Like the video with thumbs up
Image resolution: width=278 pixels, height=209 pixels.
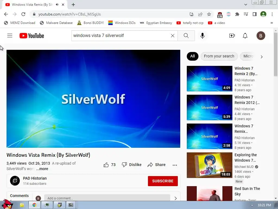(x=106, y=165)
